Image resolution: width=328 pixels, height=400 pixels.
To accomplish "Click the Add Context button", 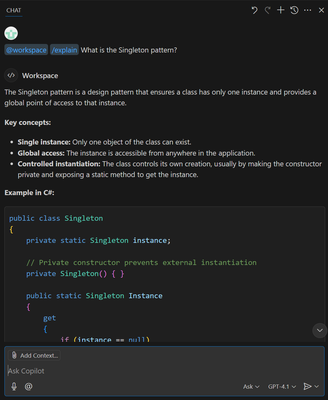I will [x=34, y=355].
